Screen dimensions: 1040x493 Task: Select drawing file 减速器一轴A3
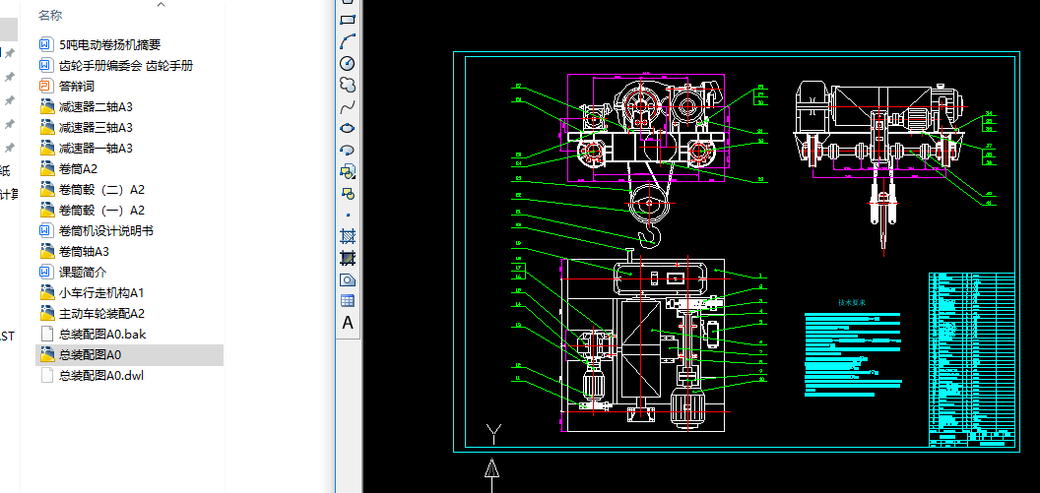86,148
